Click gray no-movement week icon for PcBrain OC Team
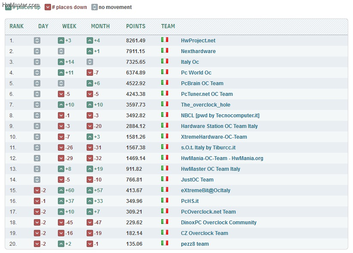Image resolution: width=353 pixels, height=253 pixels. point(61,83)
